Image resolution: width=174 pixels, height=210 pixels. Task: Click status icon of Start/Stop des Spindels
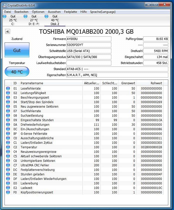click(8, 102)
